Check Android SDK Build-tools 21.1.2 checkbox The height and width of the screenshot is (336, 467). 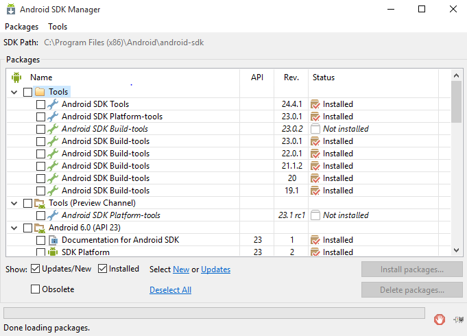pyautogui.click(x=40, y=166)
